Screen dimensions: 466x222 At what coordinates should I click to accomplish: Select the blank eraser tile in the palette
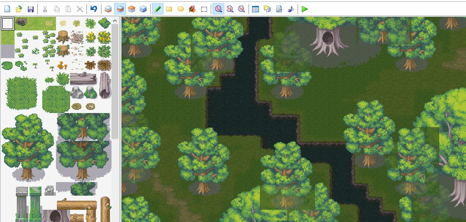pyautogui.click(x=7, y=24)
